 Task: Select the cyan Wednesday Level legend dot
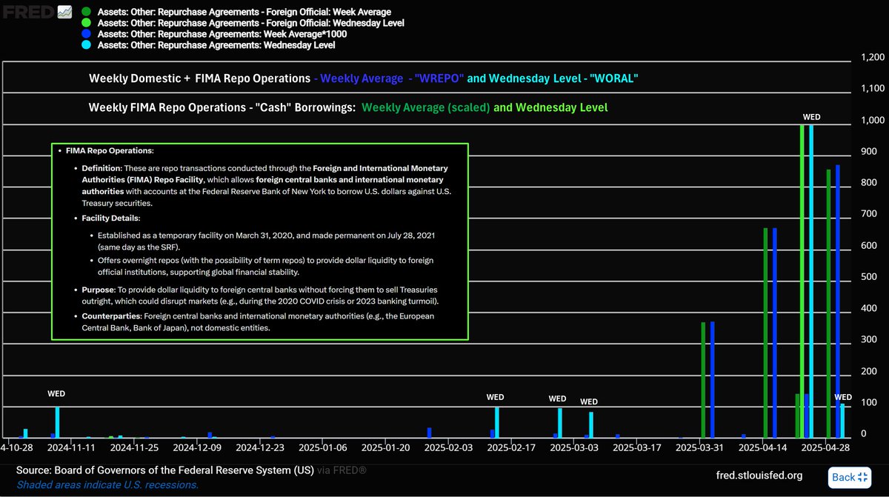(86, 44)
